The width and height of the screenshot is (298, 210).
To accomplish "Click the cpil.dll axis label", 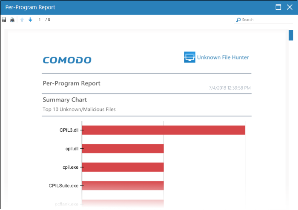I will pyautogui.click(x=72, y=149).
